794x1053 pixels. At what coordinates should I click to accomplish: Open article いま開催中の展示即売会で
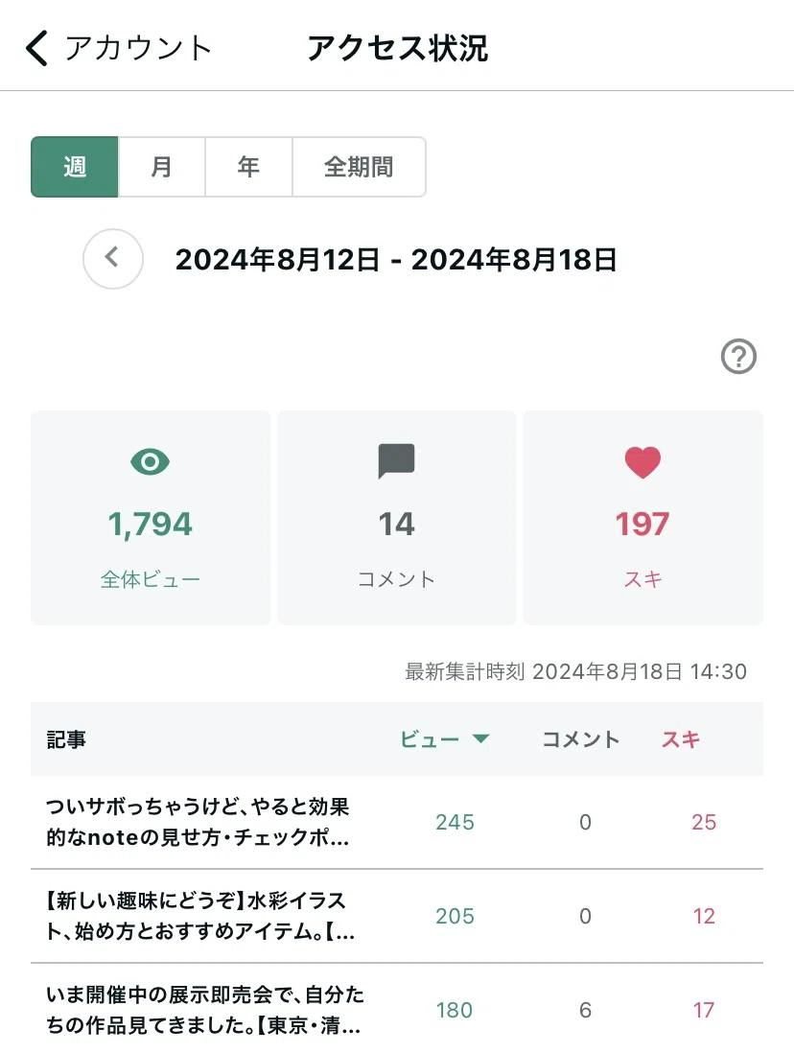tap(397, 1009)
